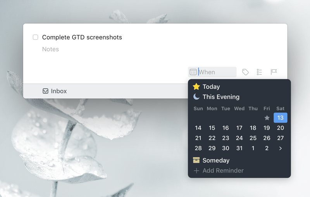Select highlighted date 13
This screenshot has height=197, width=310.
280,118
